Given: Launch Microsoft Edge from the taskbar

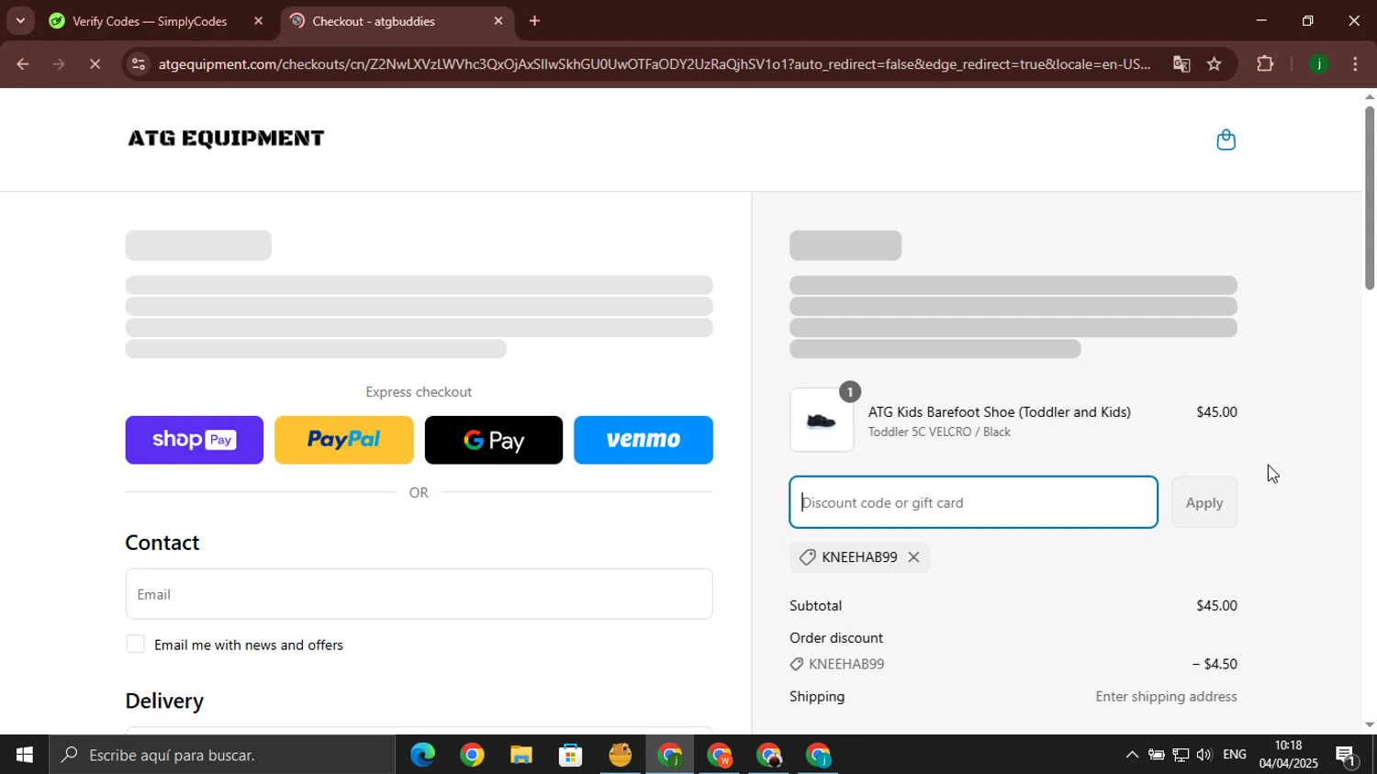Looking at the screenshot, I should click(x=422, y=755).
